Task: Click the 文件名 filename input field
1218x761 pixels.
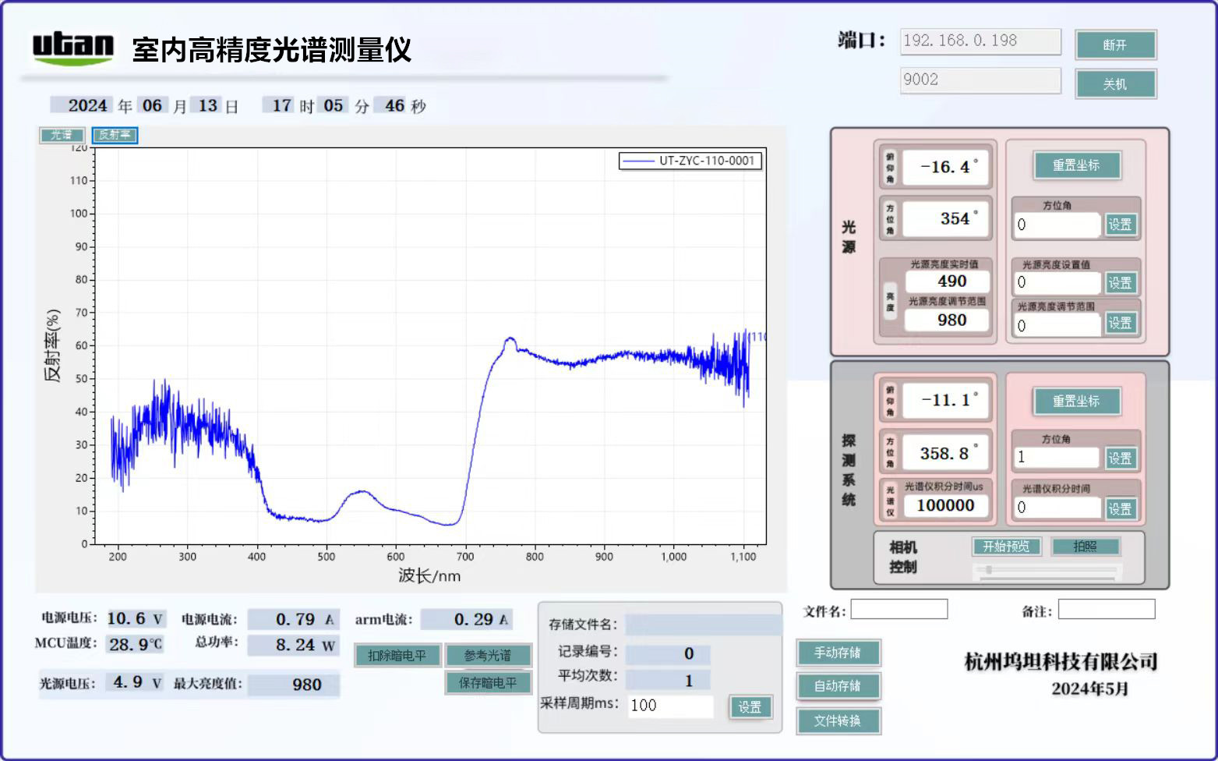Action: [x=898, y=608]
